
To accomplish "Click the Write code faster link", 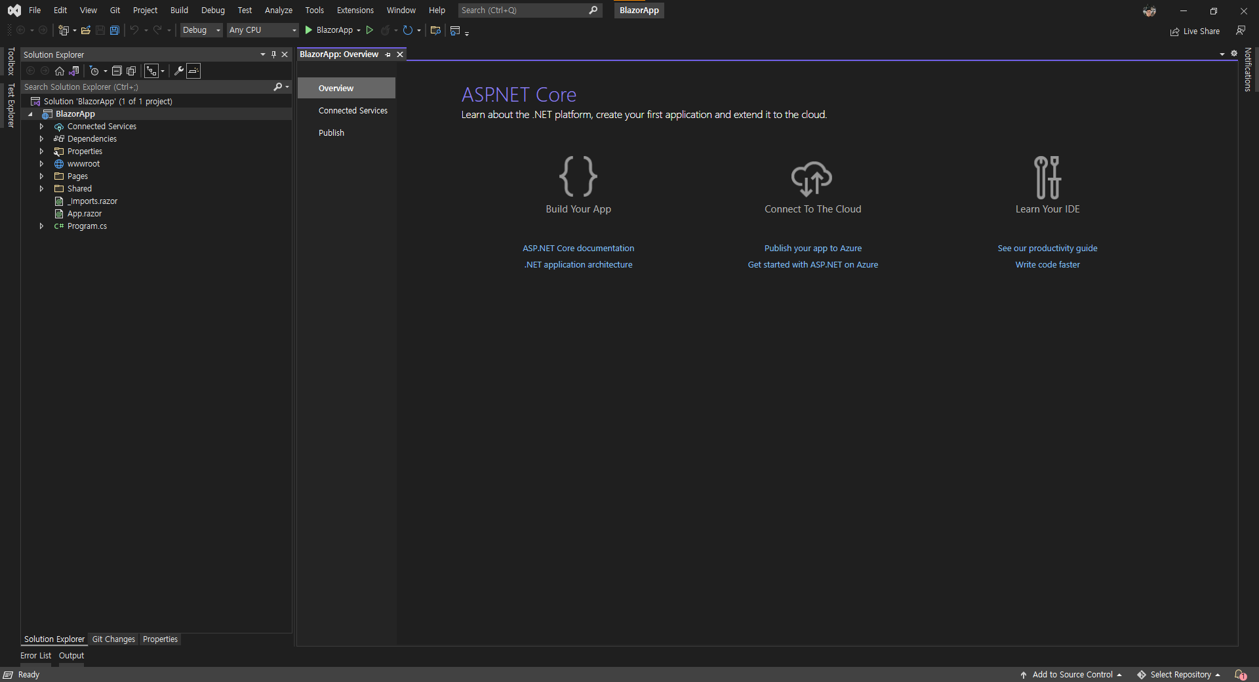I will click(x=1047, y=265).
